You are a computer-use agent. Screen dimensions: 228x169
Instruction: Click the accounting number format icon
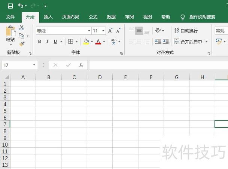coord(219,42)
